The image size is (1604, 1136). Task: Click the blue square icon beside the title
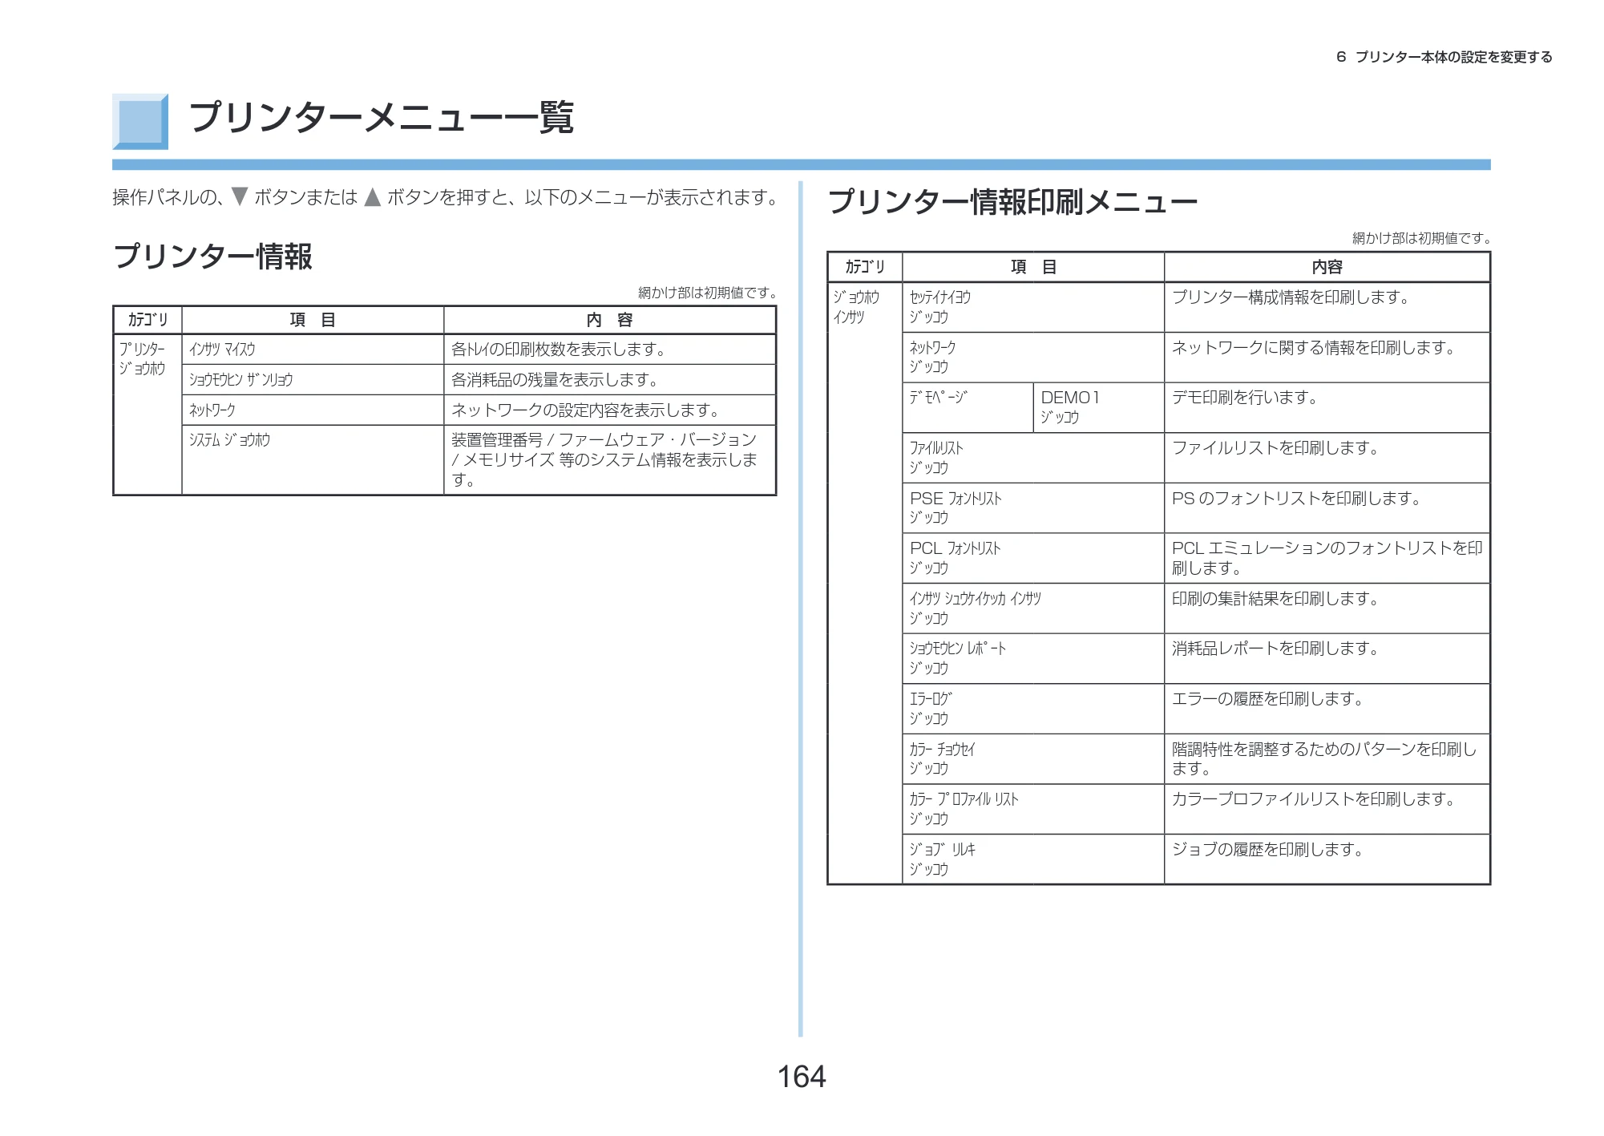point(140,122)
